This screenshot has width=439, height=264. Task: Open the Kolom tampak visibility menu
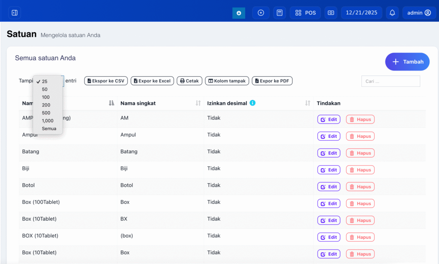[227, 81]
